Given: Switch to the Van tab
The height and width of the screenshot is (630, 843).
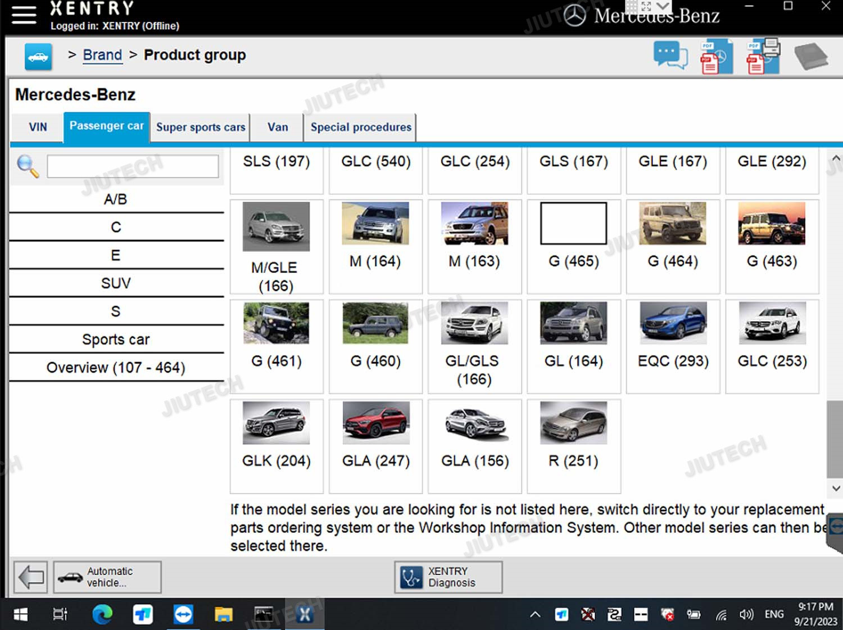Looking at the screenshot, I should click(x=278, y=127).
